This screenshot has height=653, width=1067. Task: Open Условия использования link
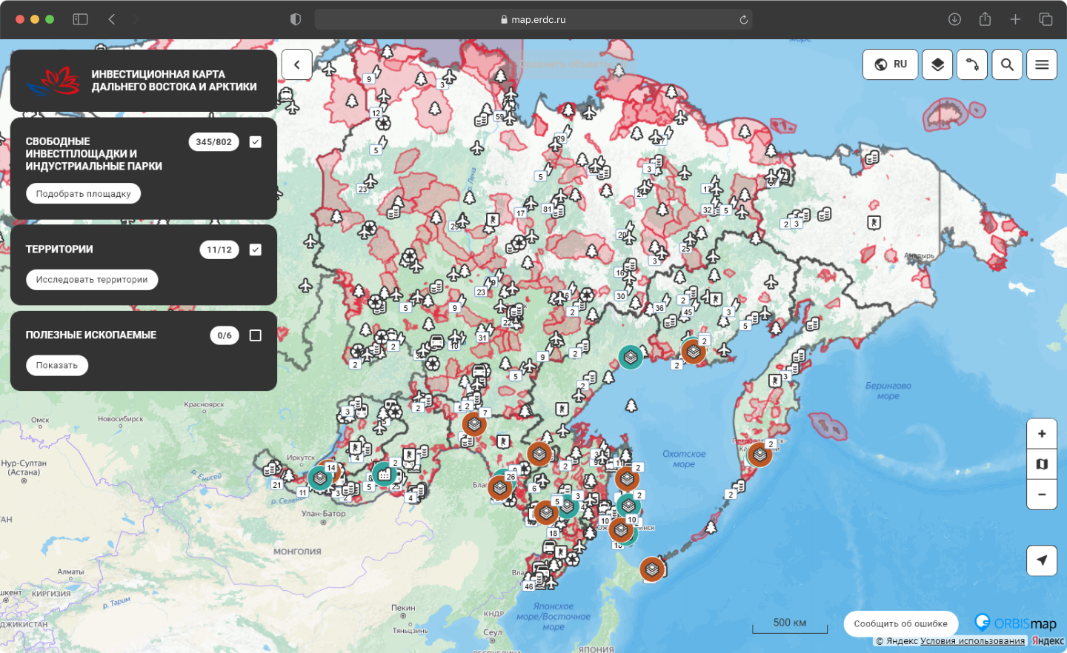[972, 641]
